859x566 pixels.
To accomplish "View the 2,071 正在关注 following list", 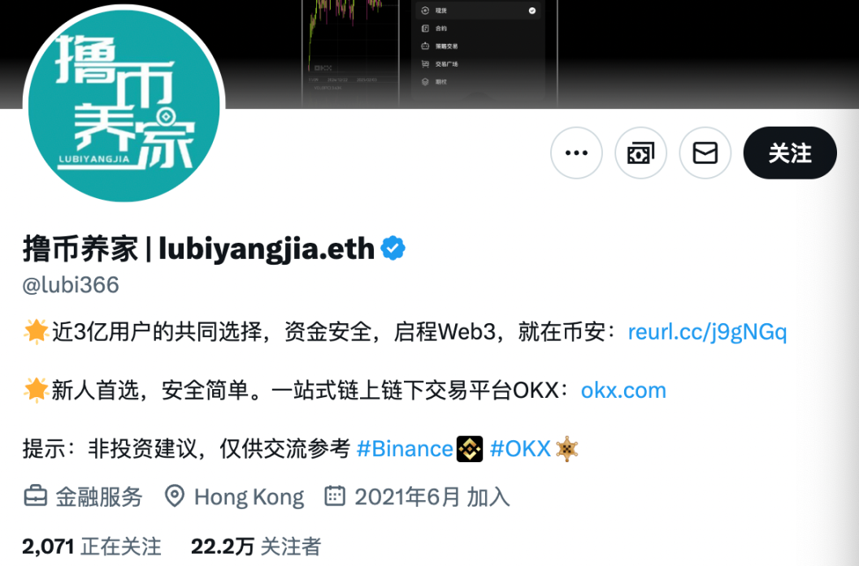I will pos(92,546).
